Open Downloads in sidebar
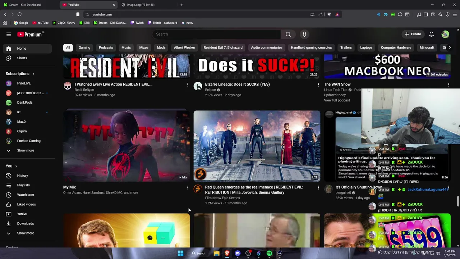Screen dimensions: 460x259 tap(27, 223)
